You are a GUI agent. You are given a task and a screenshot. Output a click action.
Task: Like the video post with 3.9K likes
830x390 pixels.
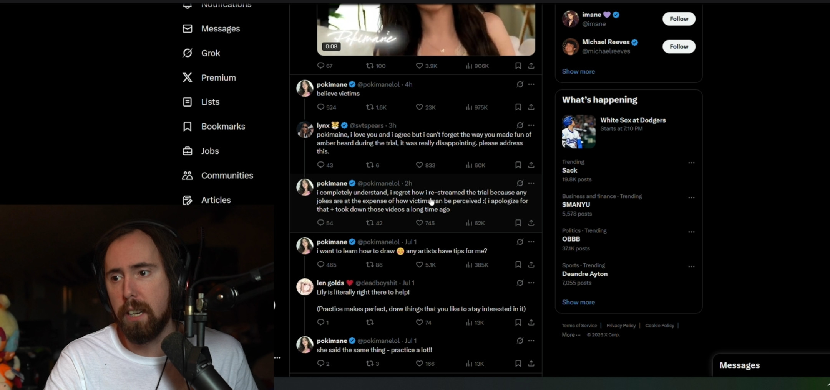point(426,66)
